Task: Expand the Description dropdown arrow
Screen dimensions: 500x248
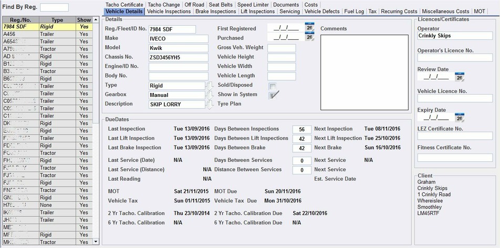Action: click(x=210, y=105)
